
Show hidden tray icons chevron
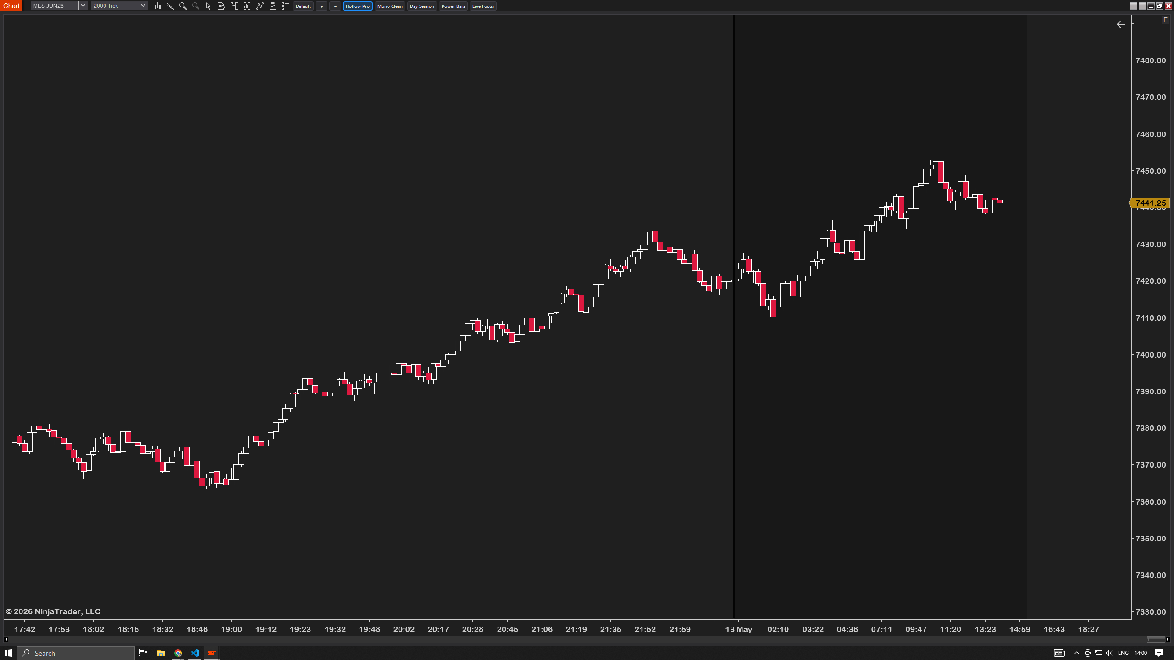tap(1077, 653)
